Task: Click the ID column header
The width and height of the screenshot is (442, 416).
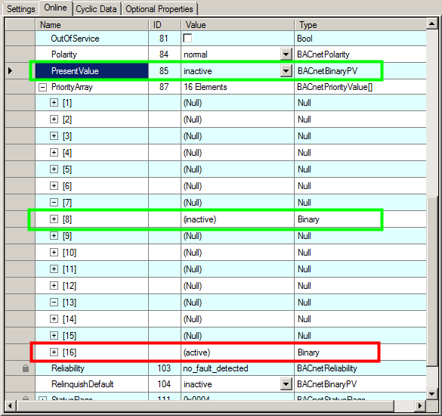Action: coord(165,25)
